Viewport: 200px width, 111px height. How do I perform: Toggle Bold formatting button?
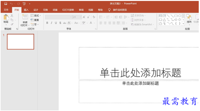coord(47,23)
